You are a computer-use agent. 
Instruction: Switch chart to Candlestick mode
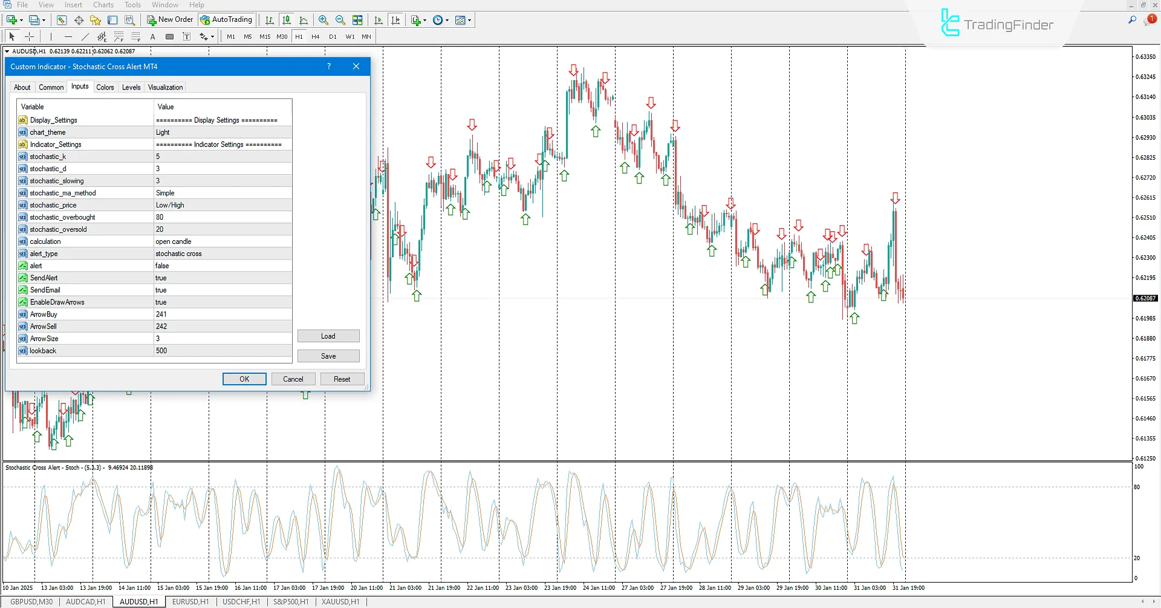pyautogui.click(x=287, y=20)
